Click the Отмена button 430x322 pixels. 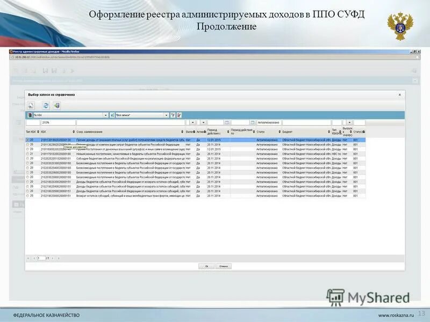[x=224, y=266]
